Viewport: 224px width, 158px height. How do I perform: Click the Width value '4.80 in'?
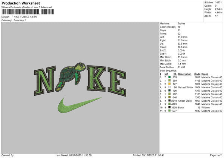click(218, 13)
